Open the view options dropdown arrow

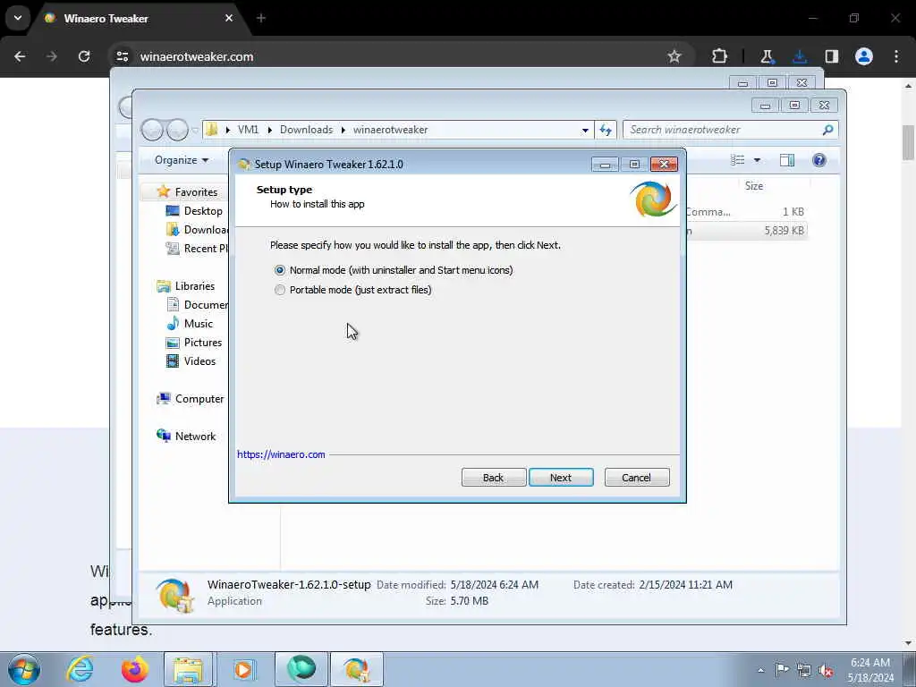coord(757,160)
